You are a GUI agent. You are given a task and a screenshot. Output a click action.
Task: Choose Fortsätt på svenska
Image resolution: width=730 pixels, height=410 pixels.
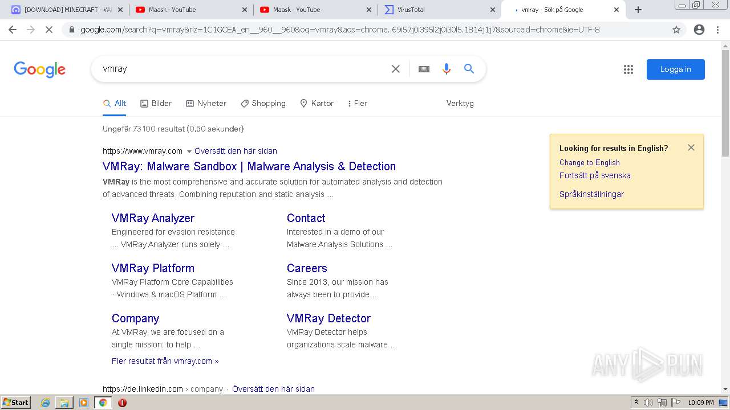[x=595, y=175]
